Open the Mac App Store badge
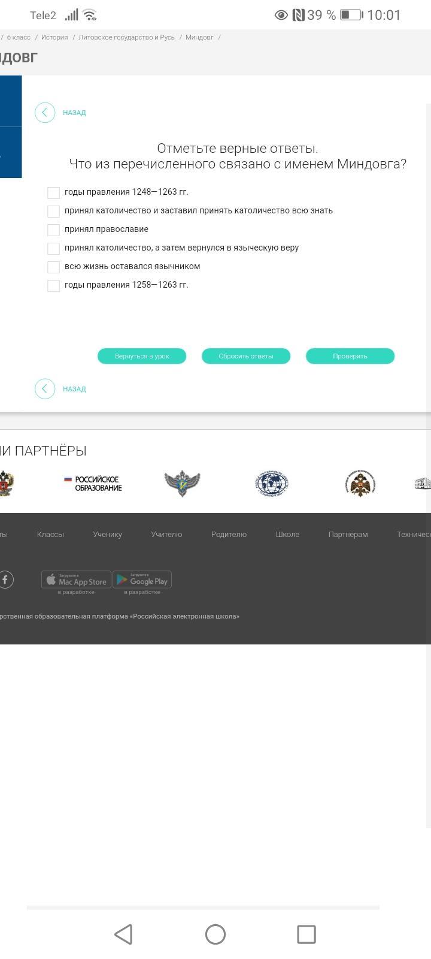 [x=76, y=580]
